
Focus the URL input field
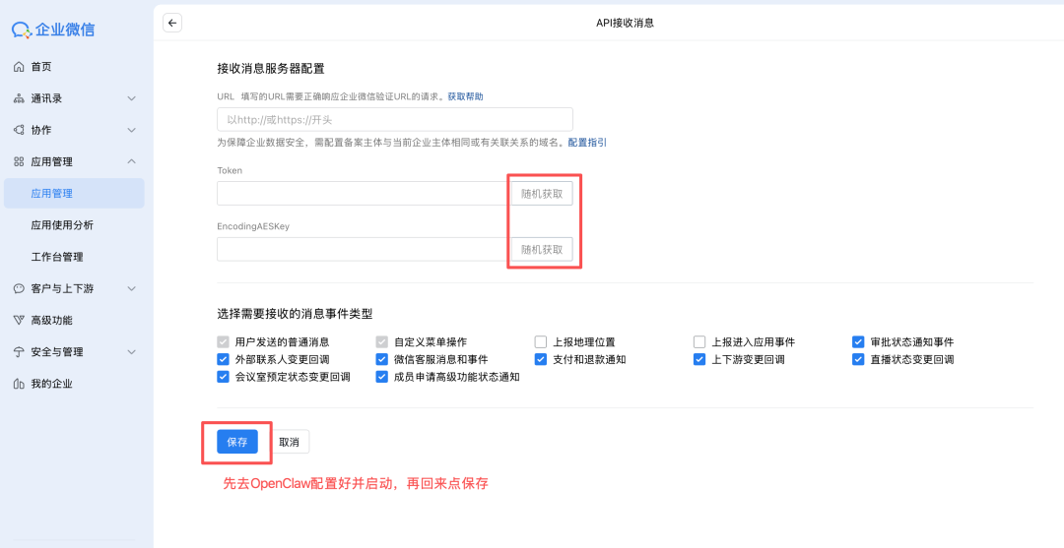click(x=395, y=120)
